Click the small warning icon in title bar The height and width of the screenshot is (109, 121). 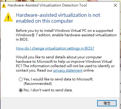point(4,5)
